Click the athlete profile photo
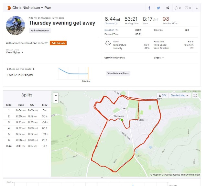This screenshot has height=186, width=207. (16, 26)
